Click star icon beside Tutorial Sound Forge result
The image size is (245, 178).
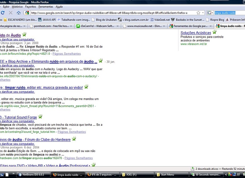tap(40, 116)
